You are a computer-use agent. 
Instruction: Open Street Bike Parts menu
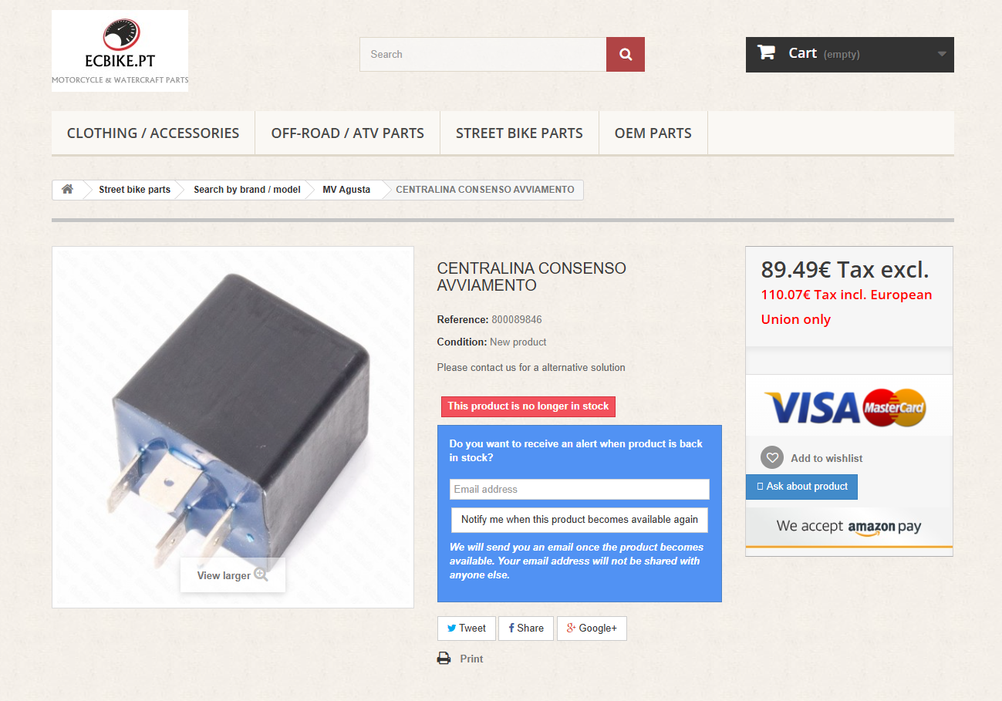[519, 133]
